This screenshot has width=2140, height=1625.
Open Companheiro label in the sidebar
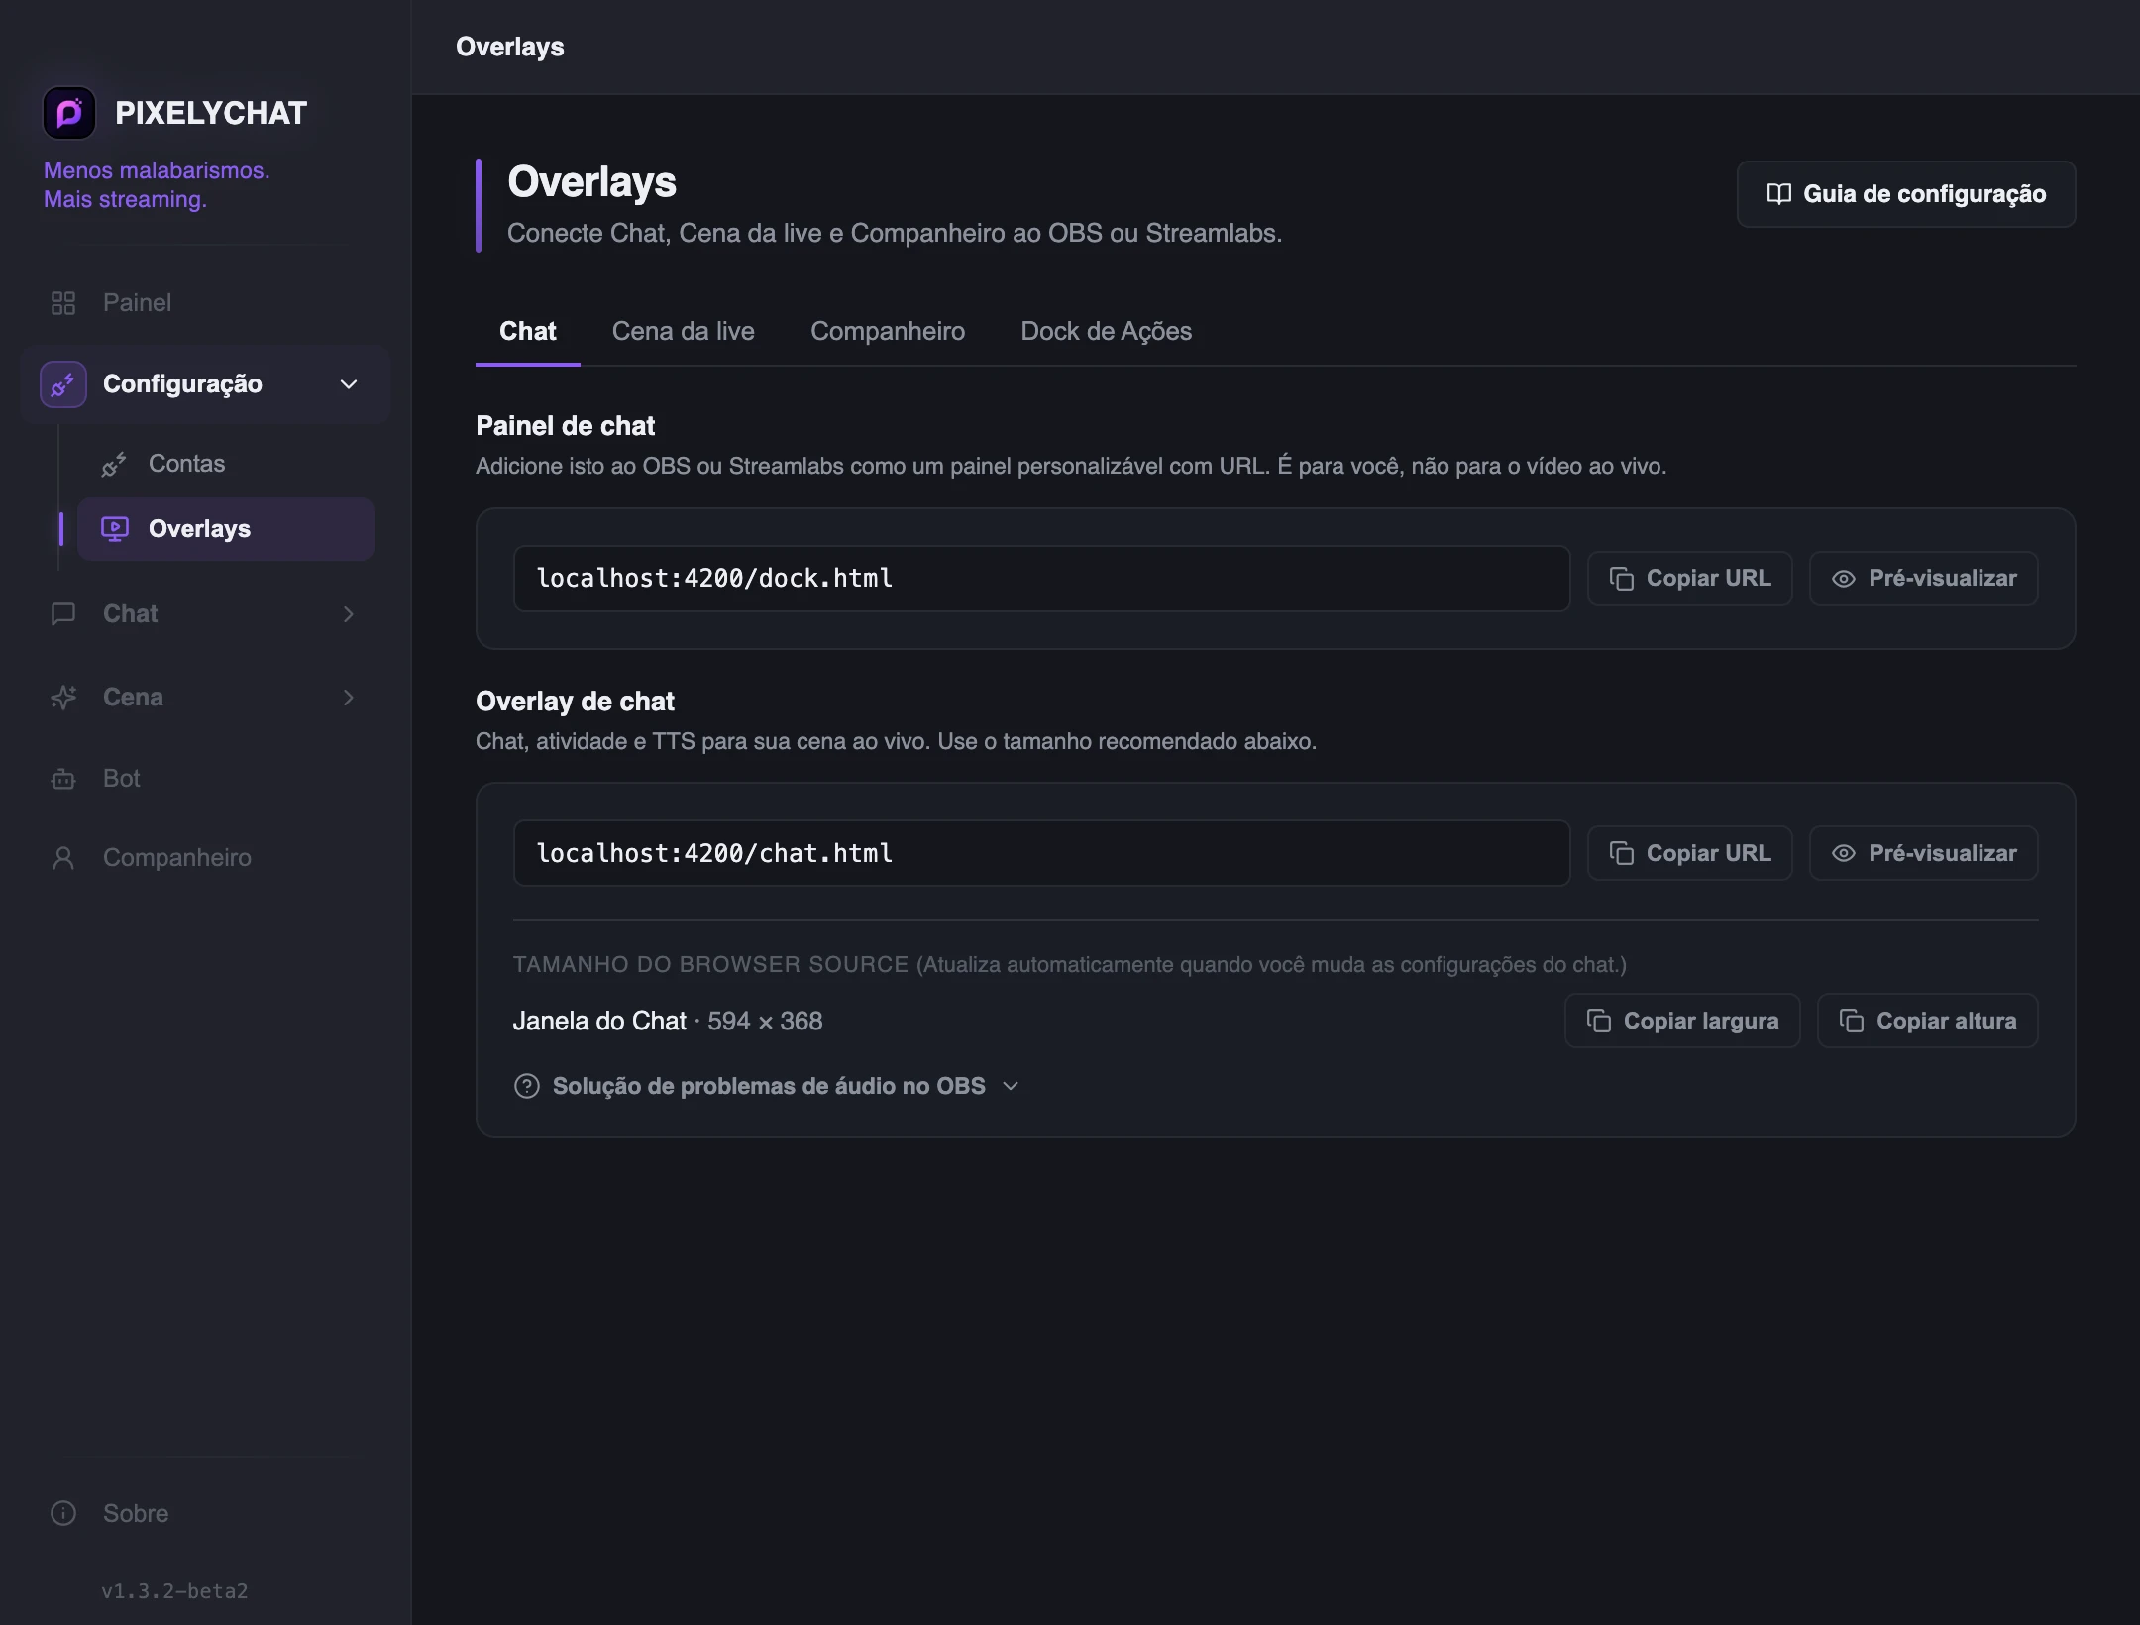pos(177,858)
